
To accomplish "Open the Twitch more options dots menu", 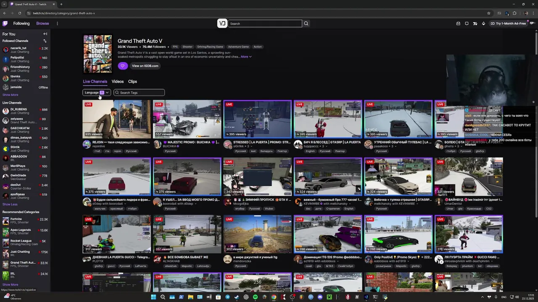I will [x=57, y=23].
